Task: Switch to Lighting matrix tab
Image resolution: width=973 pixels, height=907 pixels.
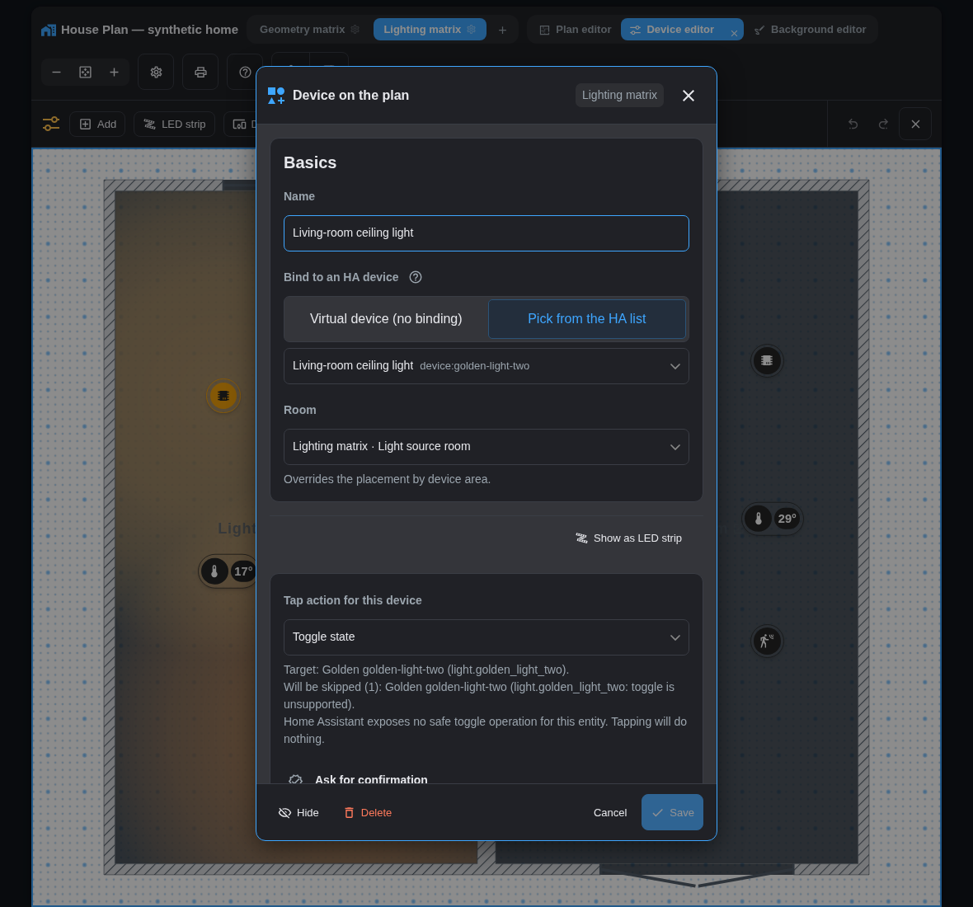Action: click(x=422, y=29)
